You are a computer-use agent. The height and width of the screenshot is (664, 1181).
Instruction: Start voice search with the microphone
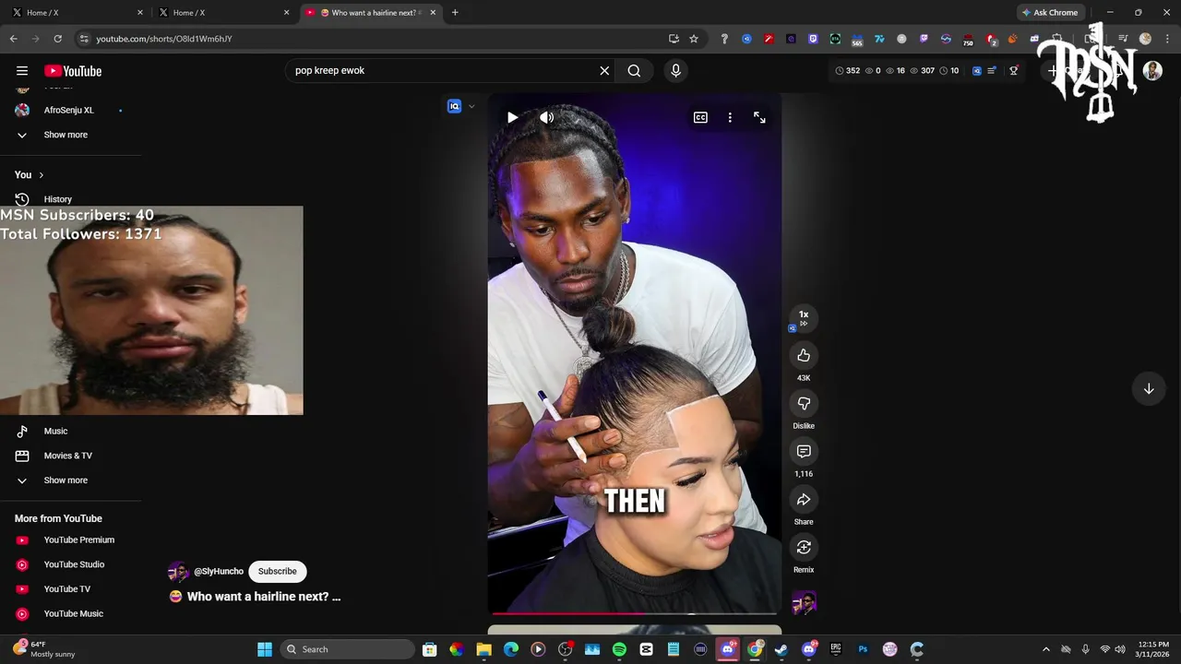pos(675,71)
